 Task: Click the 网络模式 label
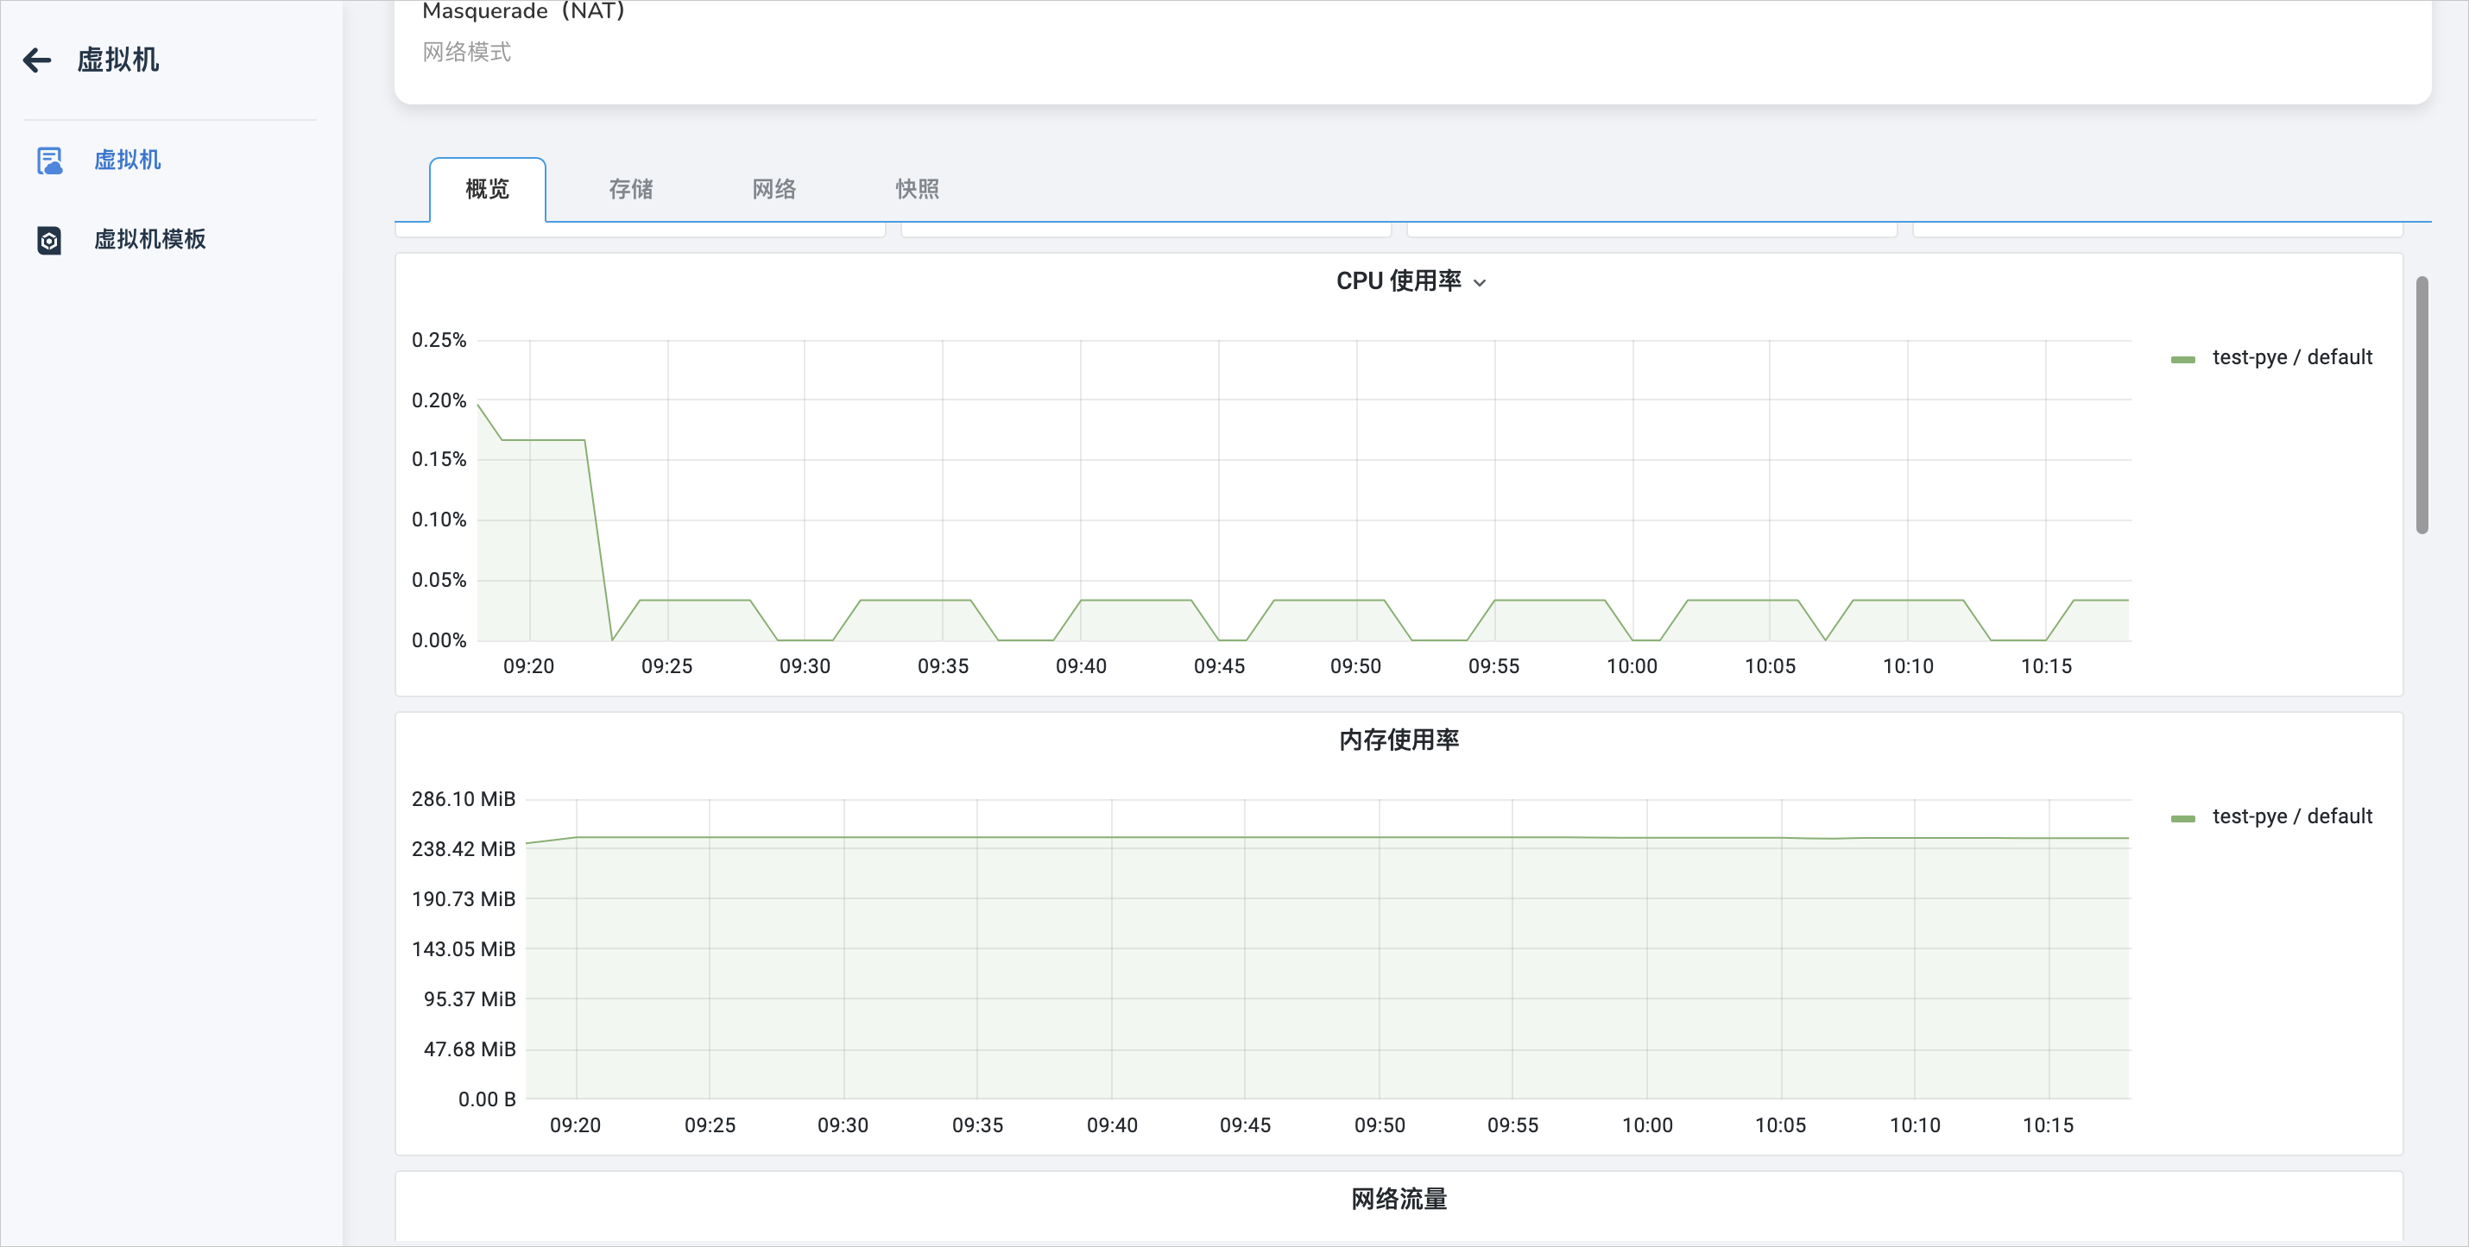(467, 52)
